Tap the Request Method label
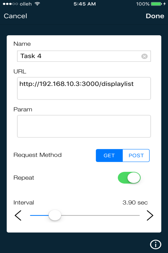This screenshot has height=253, width=168. (x=38, y=155)
